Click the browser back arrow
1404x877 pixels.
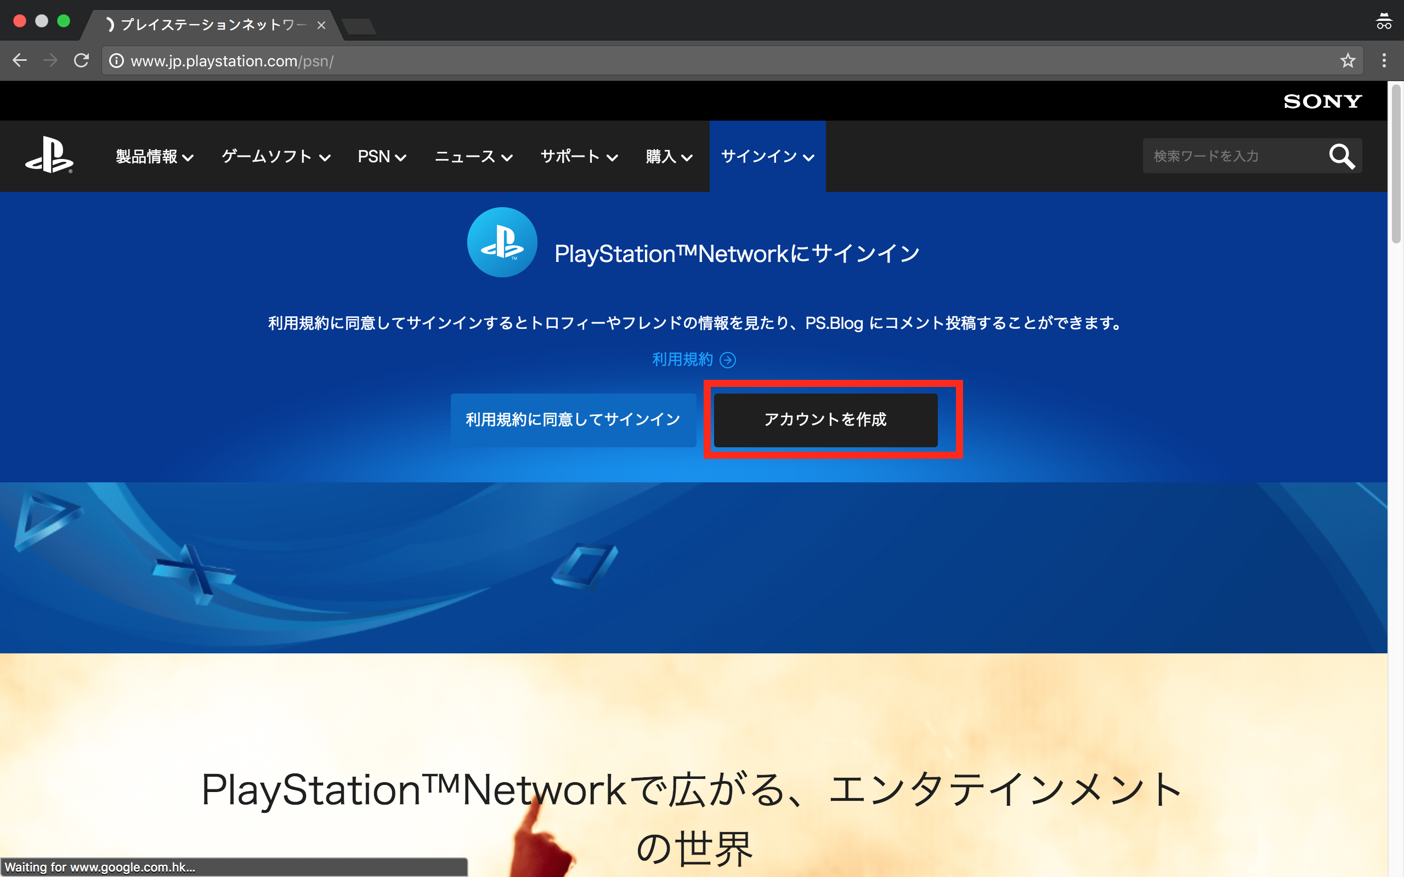click(20, 60)
